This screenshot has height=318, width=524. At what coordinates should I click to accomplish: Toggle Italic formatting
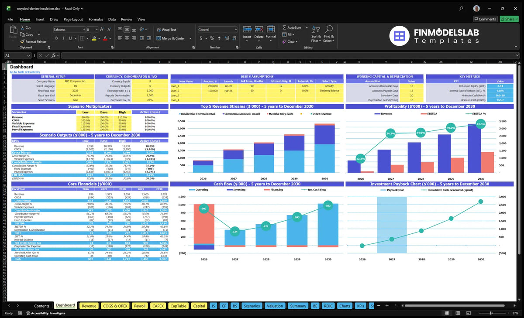(63, 38)
